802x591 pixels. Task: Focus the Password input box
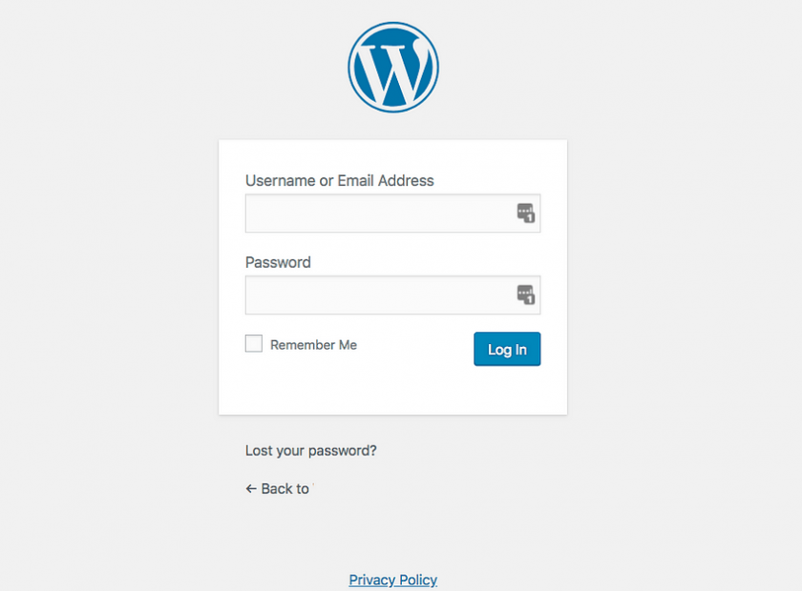[379, 295]
